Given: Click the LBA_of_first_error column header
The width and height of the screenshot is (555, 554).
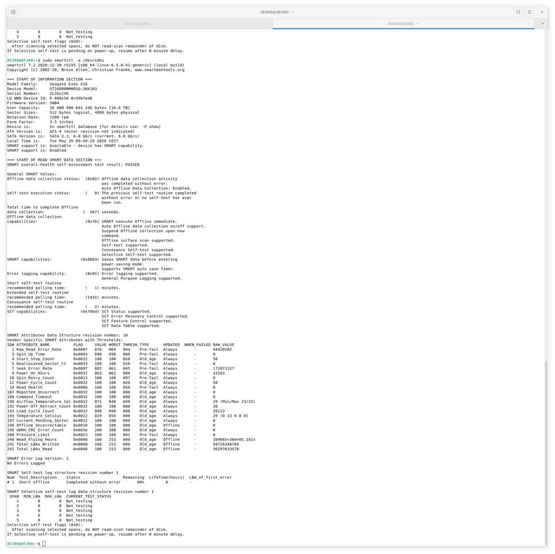Looking at the screenshot, I should click(210, 478).
